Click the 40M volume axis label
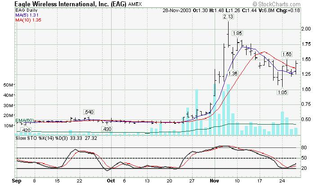This screenshot has width=315, height=186. [x=8, y=95]
